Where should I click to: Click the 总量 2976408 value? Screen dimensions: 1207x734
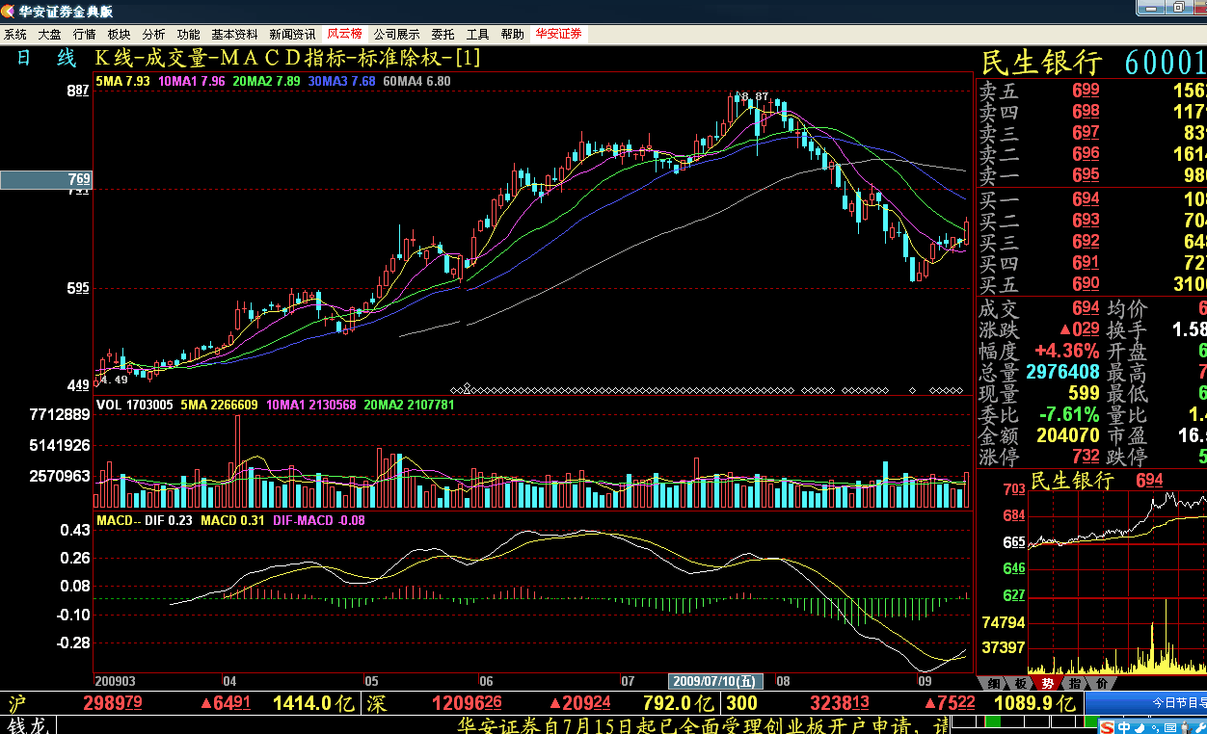point(1063,372)
